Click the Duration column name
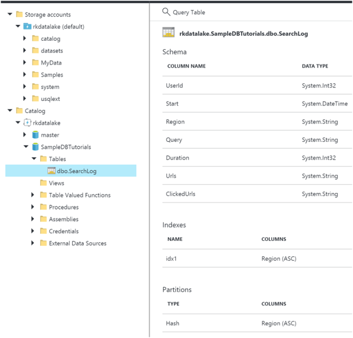 [x=178, y=158]
